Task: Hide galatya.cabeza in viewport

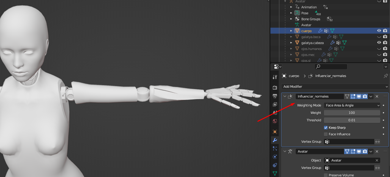Action: click(379, 43)
